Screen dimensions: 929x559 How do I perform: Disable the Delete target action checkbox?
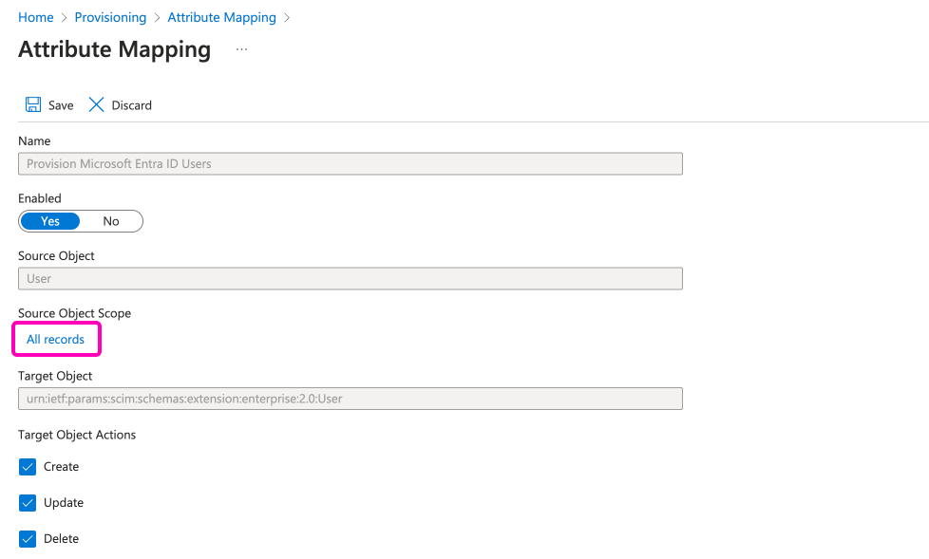pyautogui.click(x=28, y=539)
